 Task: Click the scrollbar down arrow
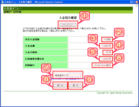coord(136,105)
